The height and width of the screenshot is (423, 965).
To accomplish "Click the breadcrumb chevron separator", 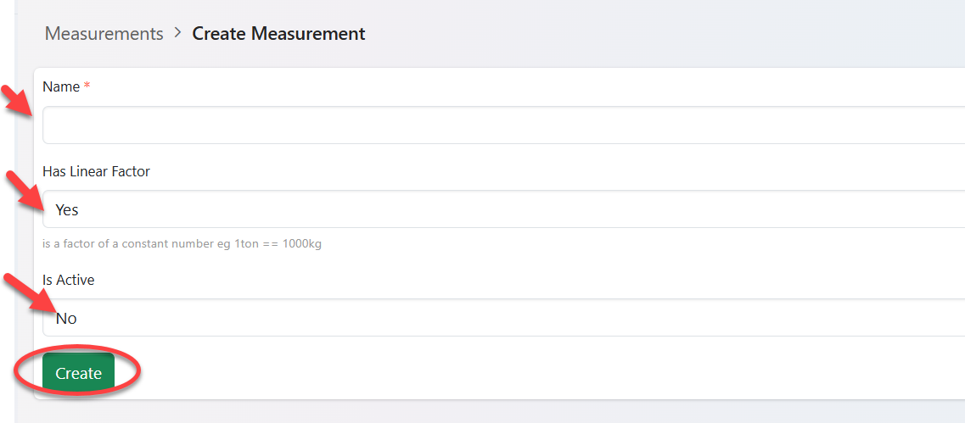I will (177, 33).
